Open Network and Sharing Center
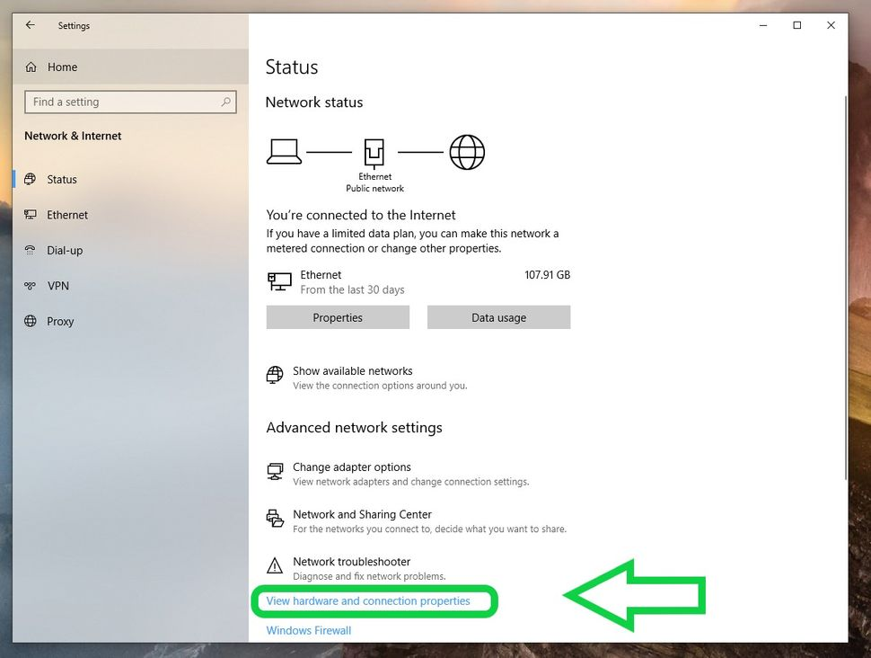The height and width of the screenshot is (658, 871). point(416,521)
